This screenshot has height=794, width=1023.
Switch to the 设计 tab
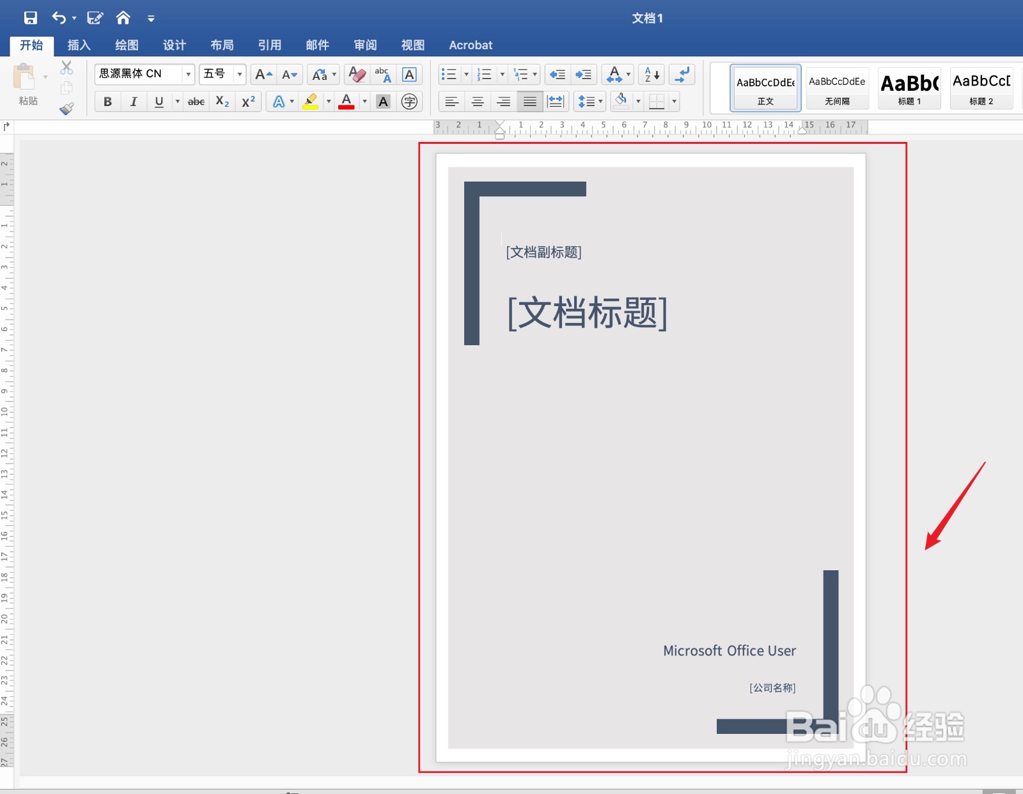[x=175, y=45]
